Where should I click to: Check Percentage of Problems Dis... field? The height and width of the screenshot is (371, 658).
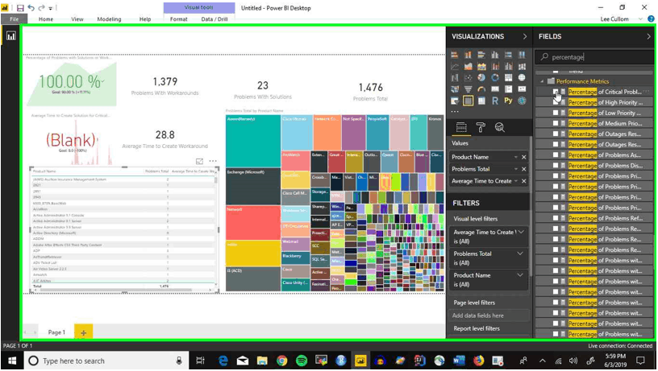coord(555,166)
